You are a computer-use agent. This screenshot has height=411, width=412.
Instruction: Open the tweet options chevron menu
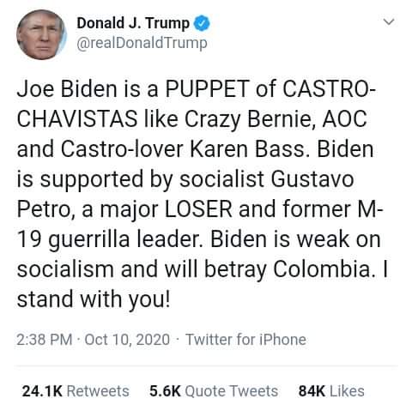(389, 21)
